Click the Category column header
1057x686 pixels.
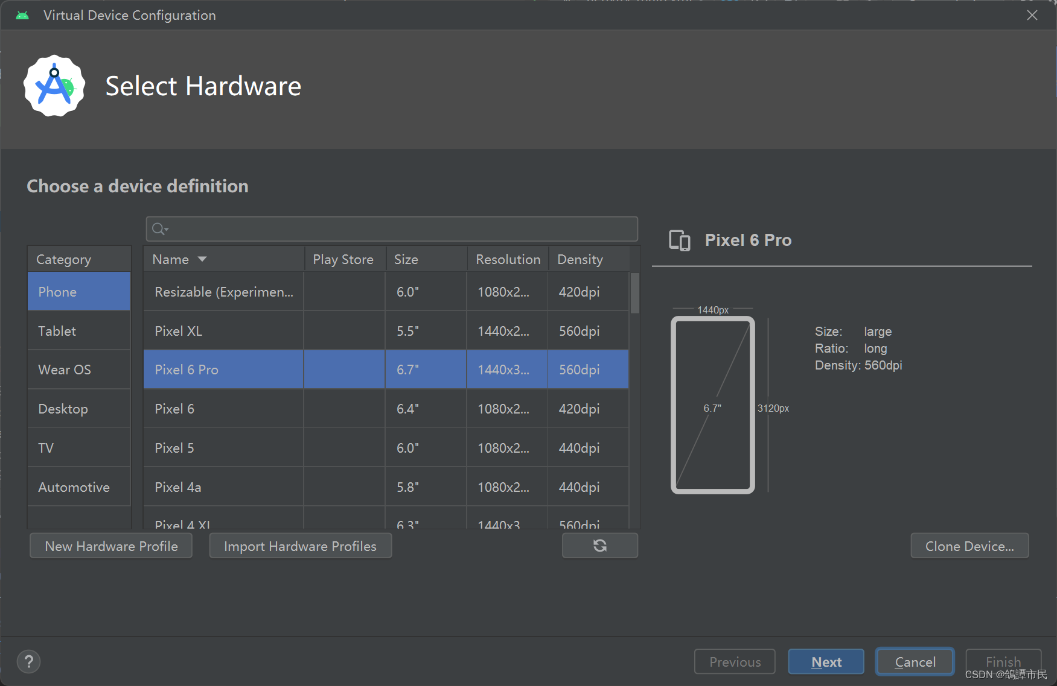tap(79, 259)
